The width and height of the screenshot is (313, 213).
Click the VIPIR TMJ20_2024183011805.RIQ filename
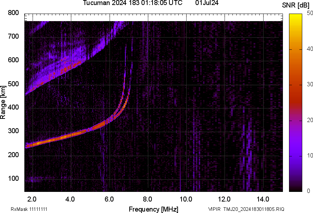coord(246,209)
